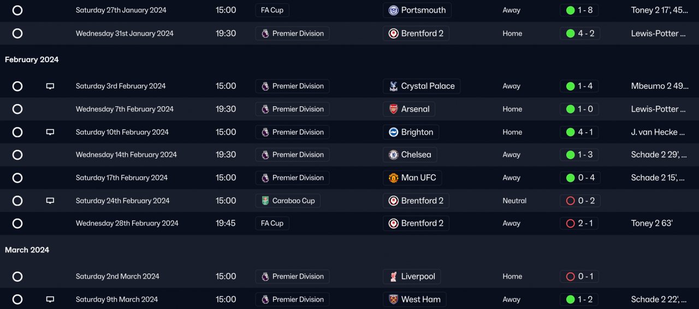Screen dimensions: 699x309
Task: Click the Arsenal club crest icon
Action: [393, 109]
